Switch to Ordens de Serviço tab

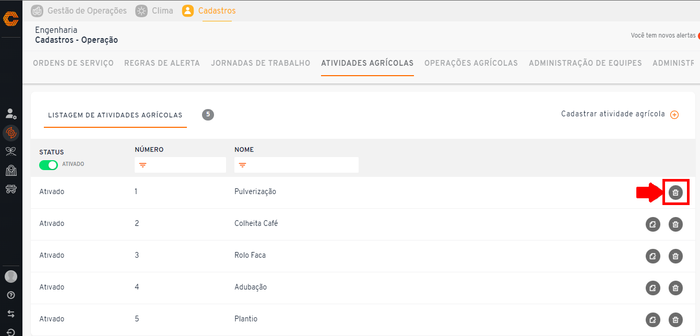(73, 63)
